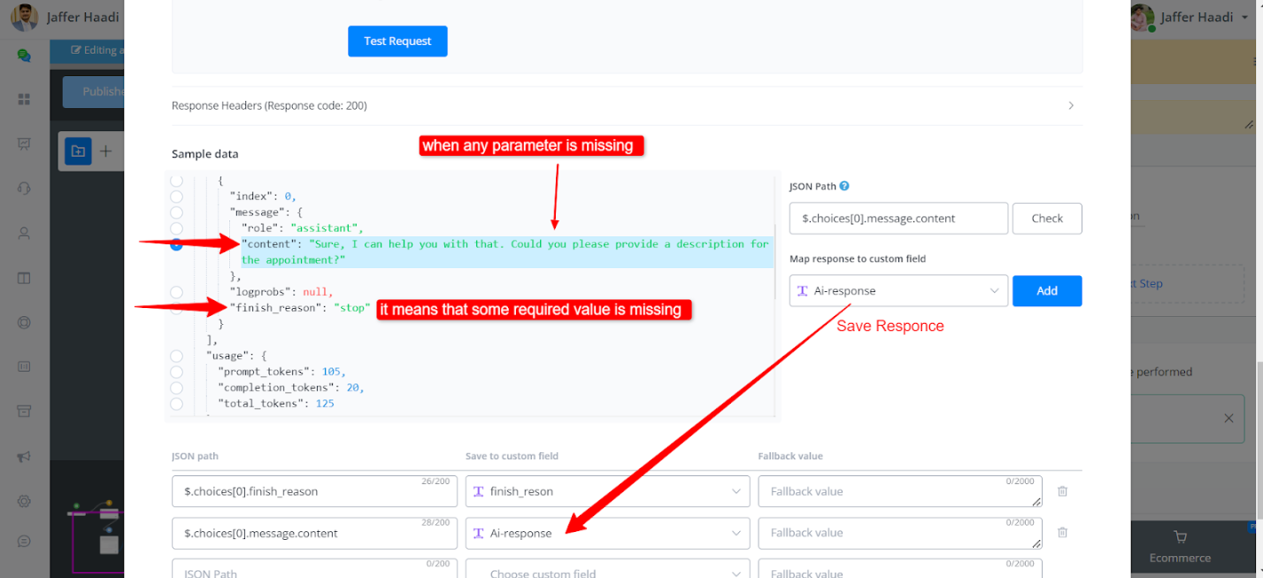Screen dimensions: 1263x578
Task: Select the radio button for "content" line
Action: click(x=176, y=245)
